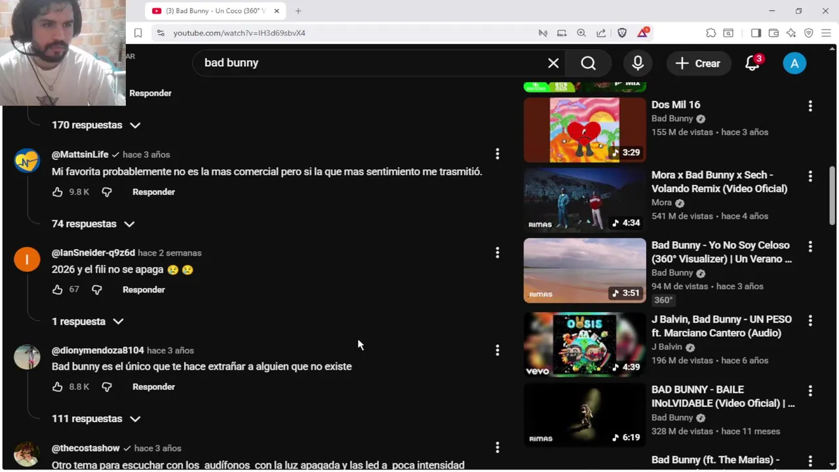
Task: Open options menu for @MattsinLife comment
Action: pos(498,154)
